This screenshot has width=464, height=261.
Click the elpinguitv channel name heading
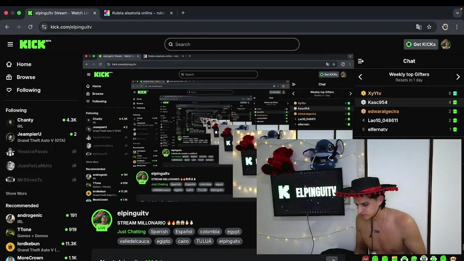click(133, 213)
